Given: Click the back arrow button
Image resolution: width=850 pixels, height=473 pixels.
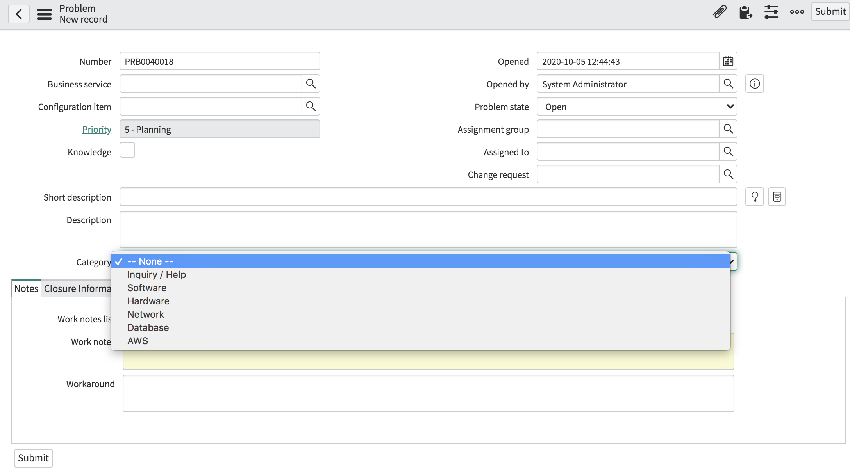Looking at the screenshot, I should click(19, 14).
